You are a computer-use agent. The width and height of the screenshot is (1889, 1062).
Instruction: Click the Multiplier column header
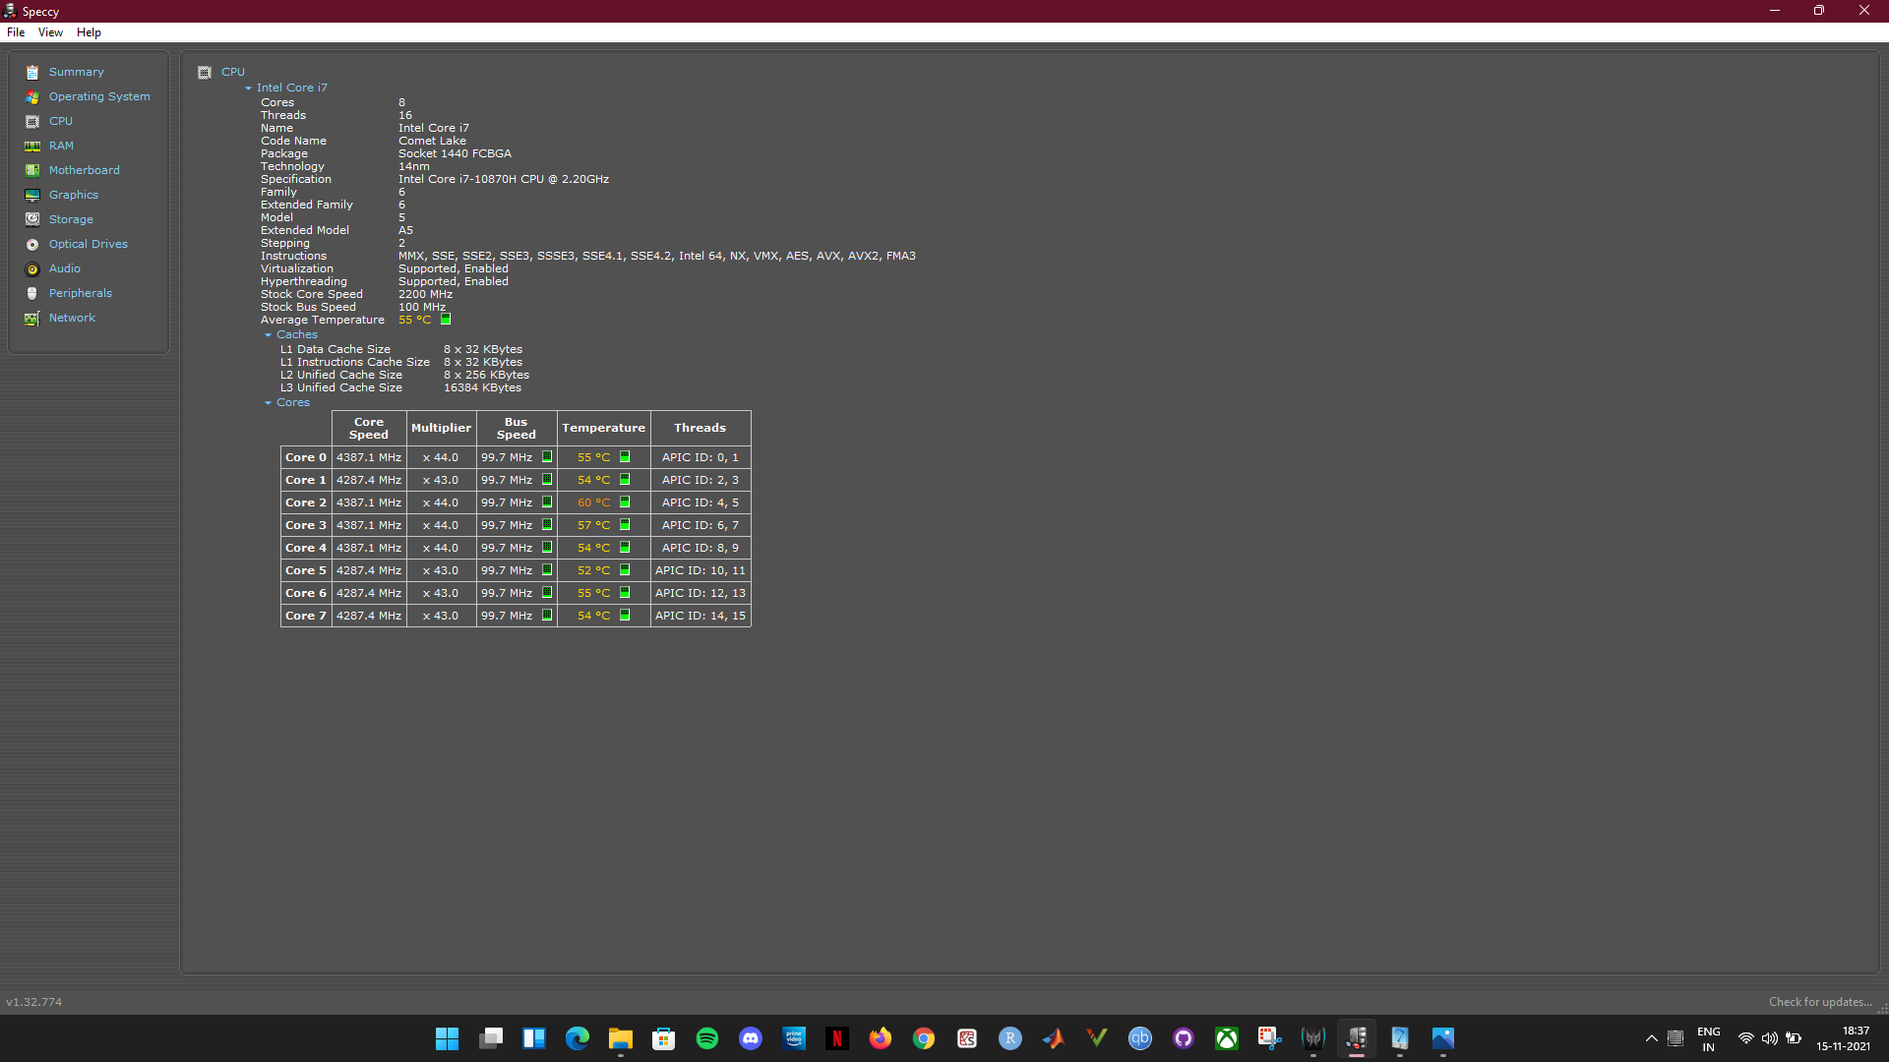(x=441, y=428)
